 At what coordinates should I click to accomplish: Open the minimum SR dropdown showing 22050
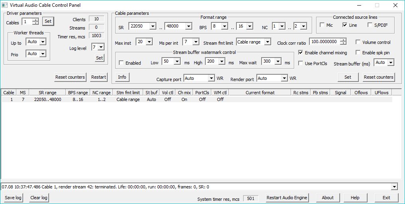click(x=153, y=26)
